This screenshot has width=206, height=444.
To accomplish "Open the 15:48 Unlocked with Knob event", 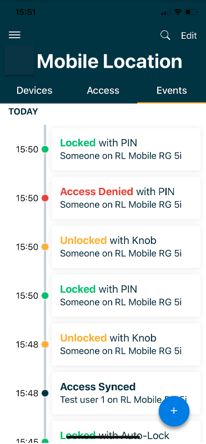I will 126,344.
